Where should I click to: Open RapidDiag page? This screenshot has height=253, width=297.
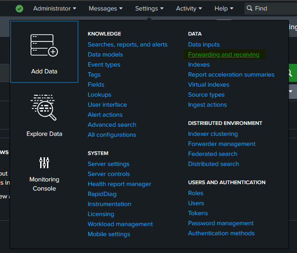(102, 194)
